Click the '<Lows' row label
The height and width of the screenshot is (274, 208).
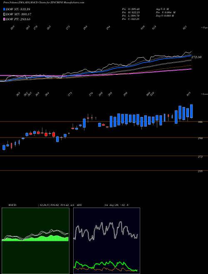point(205,94)
